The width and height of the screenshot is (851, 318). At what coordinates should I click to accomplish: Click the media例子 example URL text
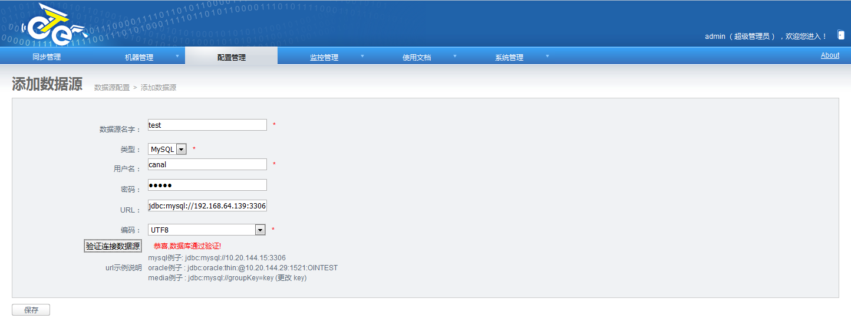click(x=227, y=278)
